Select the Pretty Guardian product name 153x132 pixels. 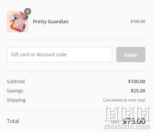click(51, 22)
